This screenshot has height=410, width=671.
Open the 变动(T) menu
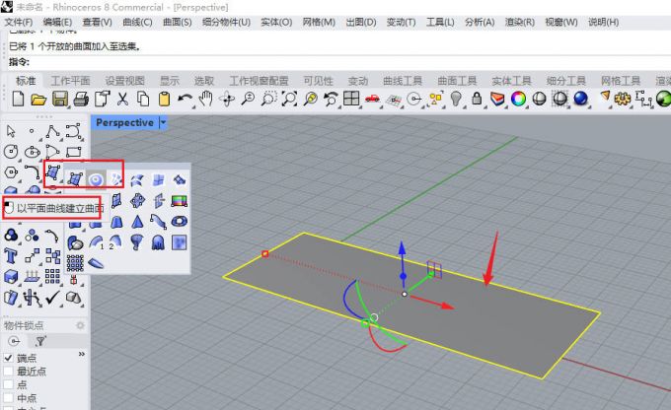401,23
